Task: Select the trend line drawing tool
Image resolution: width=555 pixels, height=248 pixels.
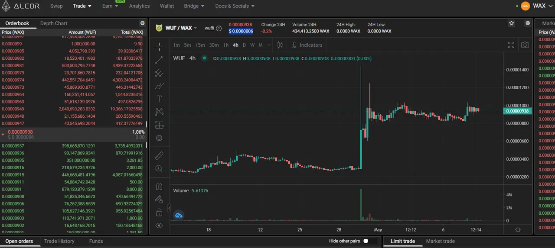Action: (159, 60)
